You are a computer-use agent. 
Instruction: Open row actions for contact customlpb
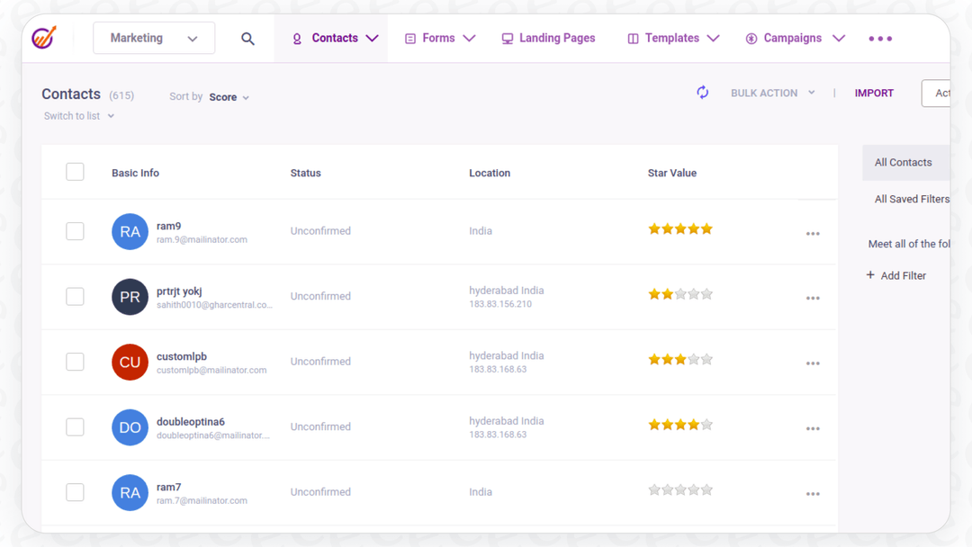tap(813, 363)
